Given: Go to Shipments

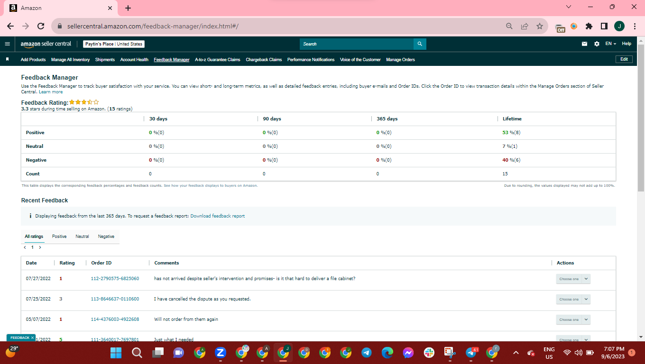Looking at the screenshot, I should 105,60.
